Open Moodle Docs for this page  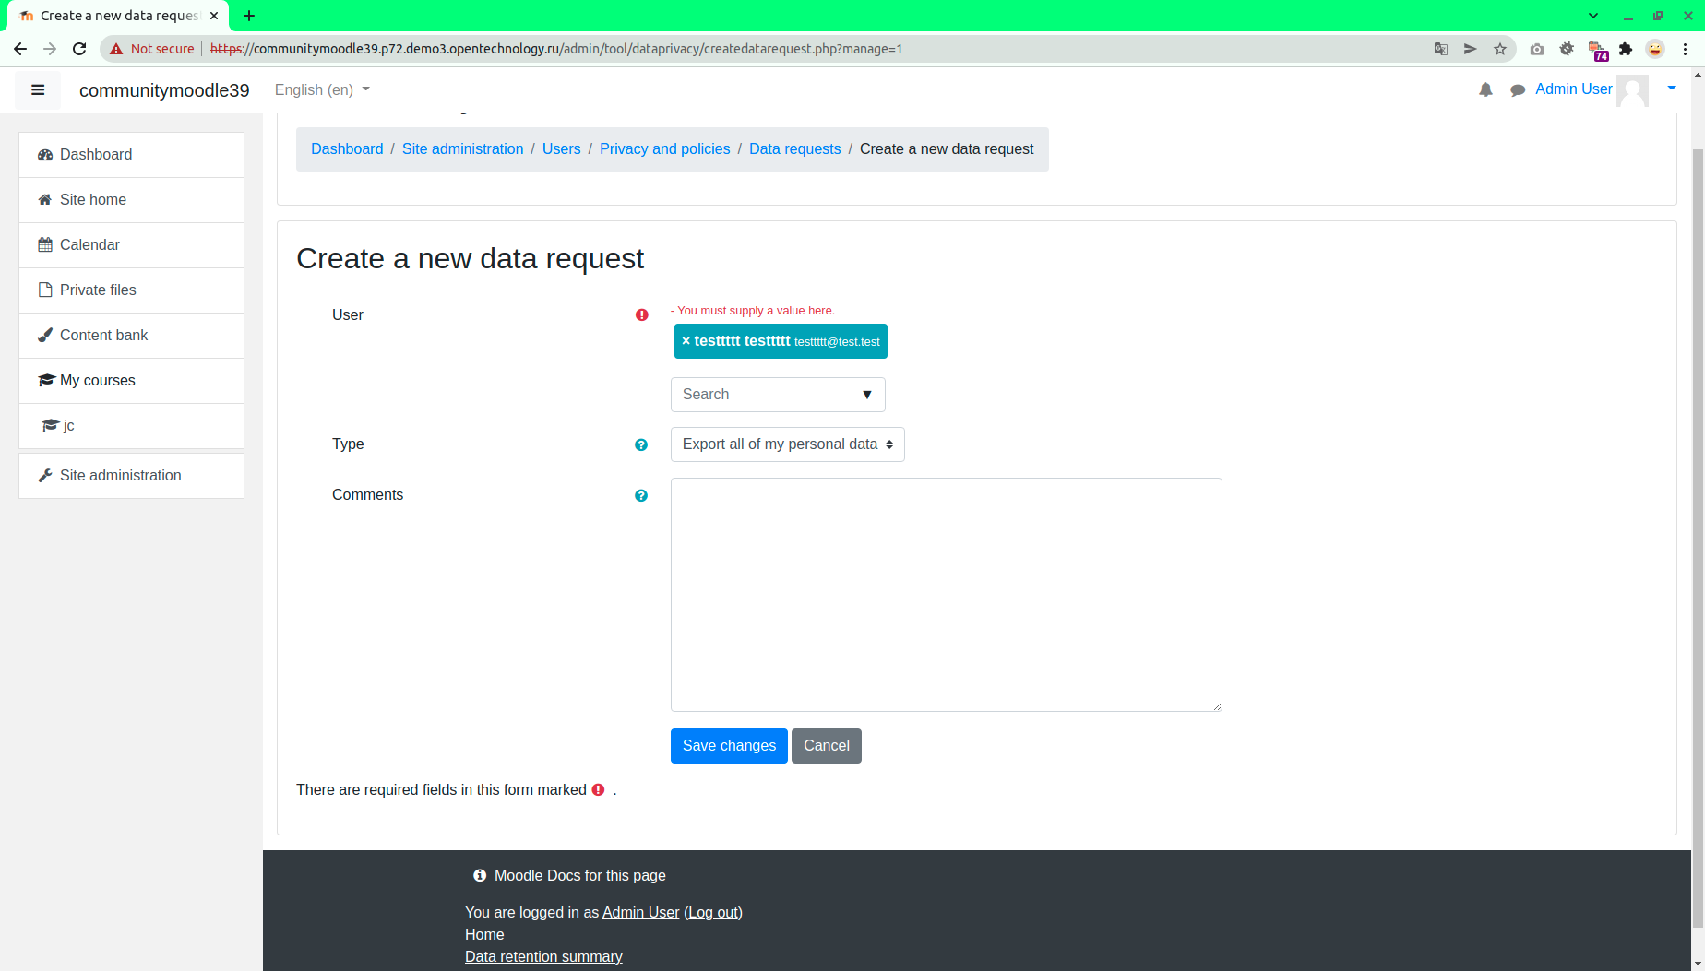tap(579, 876)
